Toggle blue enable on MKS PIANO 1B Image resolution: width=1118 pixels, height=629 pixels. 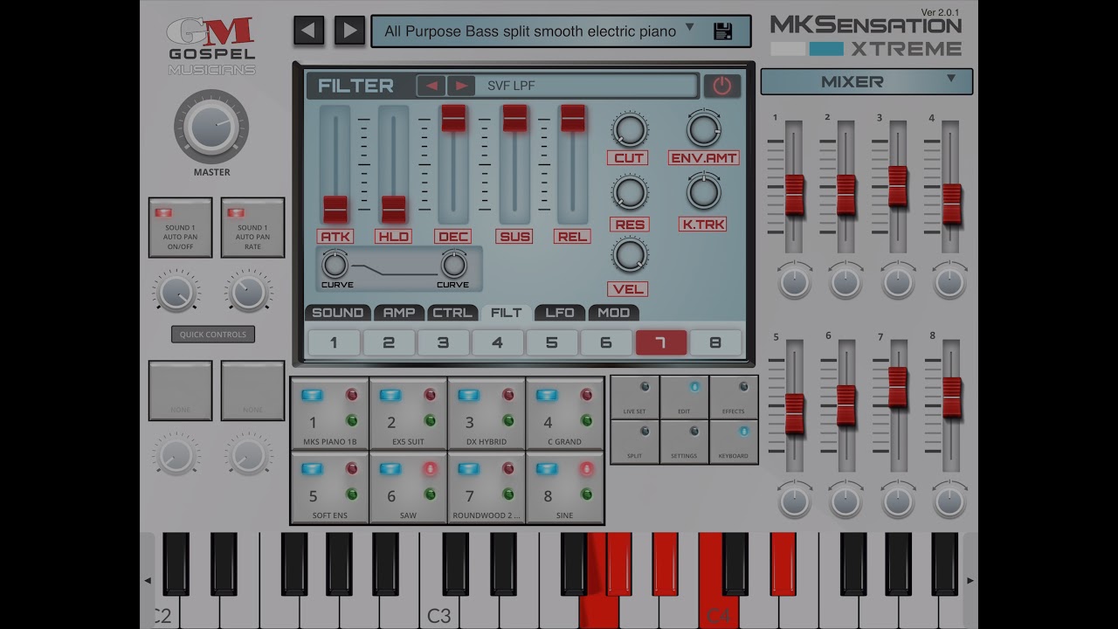(312, 395)
